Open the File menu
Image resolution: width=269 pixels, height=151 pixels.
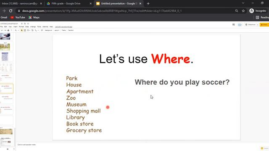coord(2,27)
